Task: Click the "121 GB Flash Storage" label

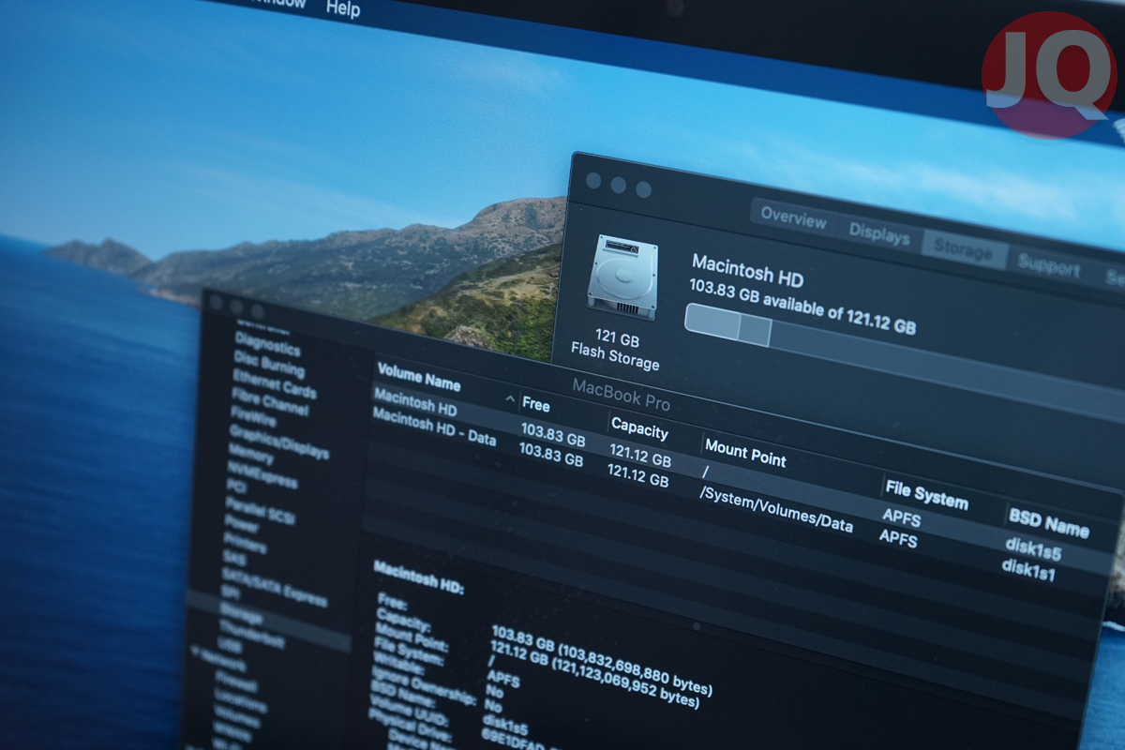Action: coord(615,350)
